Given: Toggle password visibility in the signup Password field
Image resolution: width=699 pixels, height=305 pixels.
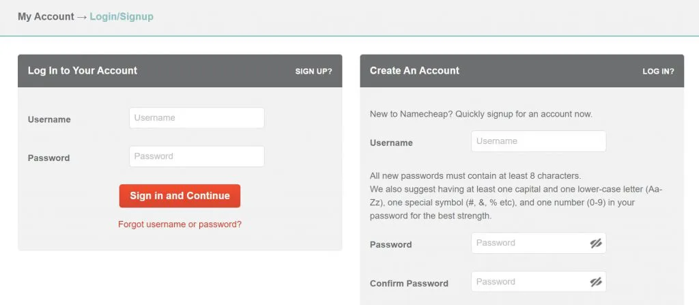Looking at the screenshot, I should (596, 243).
